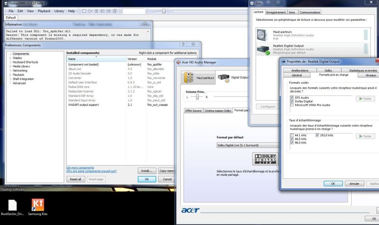Select the Samsung Kies desktop shortcut
The image size is (379, 225).
point(38,205)
